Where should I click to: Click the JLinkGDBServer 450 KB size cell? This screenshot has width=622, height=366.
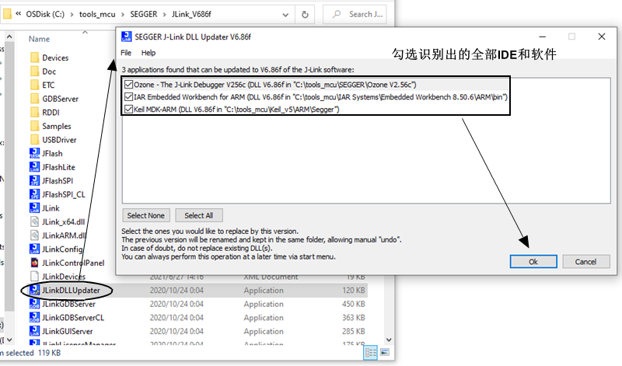(354, 304)
